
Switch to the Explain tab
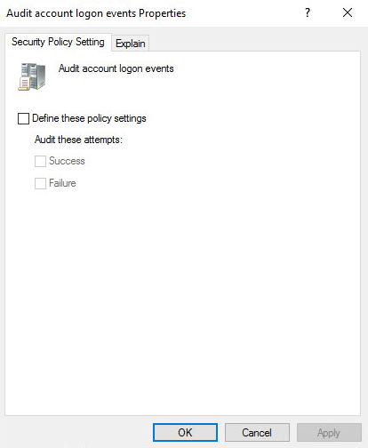(130, 44)
